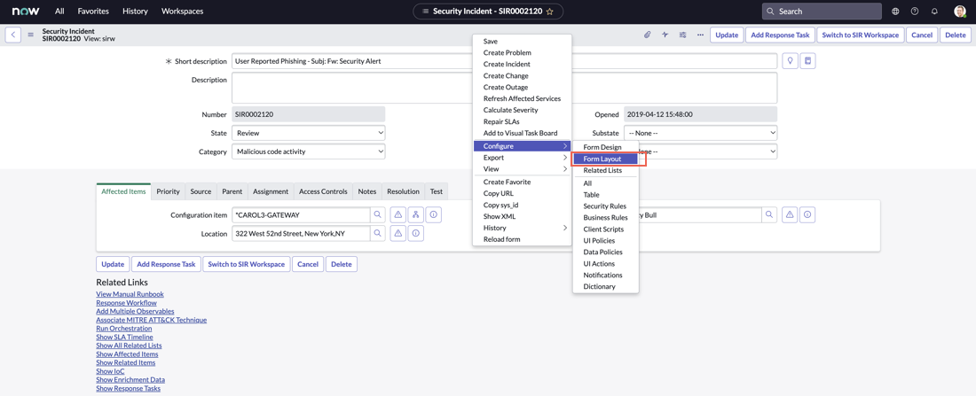Click the search icon for Location field
The image size is (976, 396).
[378, 233]
